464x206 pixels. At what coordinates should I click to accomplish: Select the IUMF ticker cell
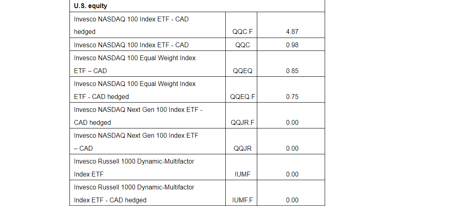click(x=243, y=174)
